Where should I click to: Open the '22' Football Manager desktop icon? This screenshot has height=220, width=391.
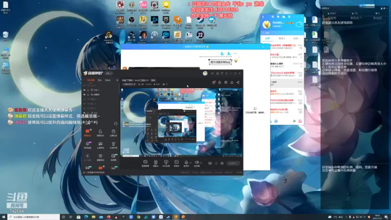pos(200,36)
